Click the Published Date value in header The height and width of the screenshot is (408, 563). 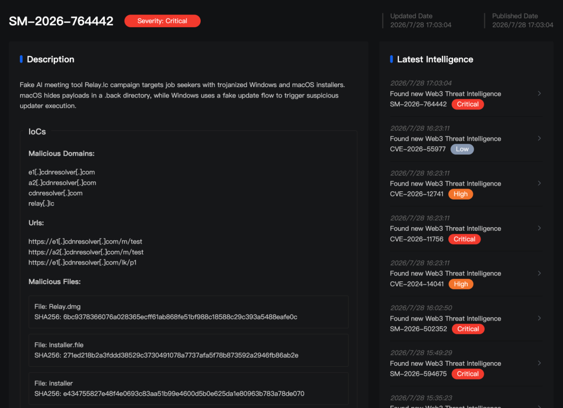pyautogui.click(x=522, y=25)
